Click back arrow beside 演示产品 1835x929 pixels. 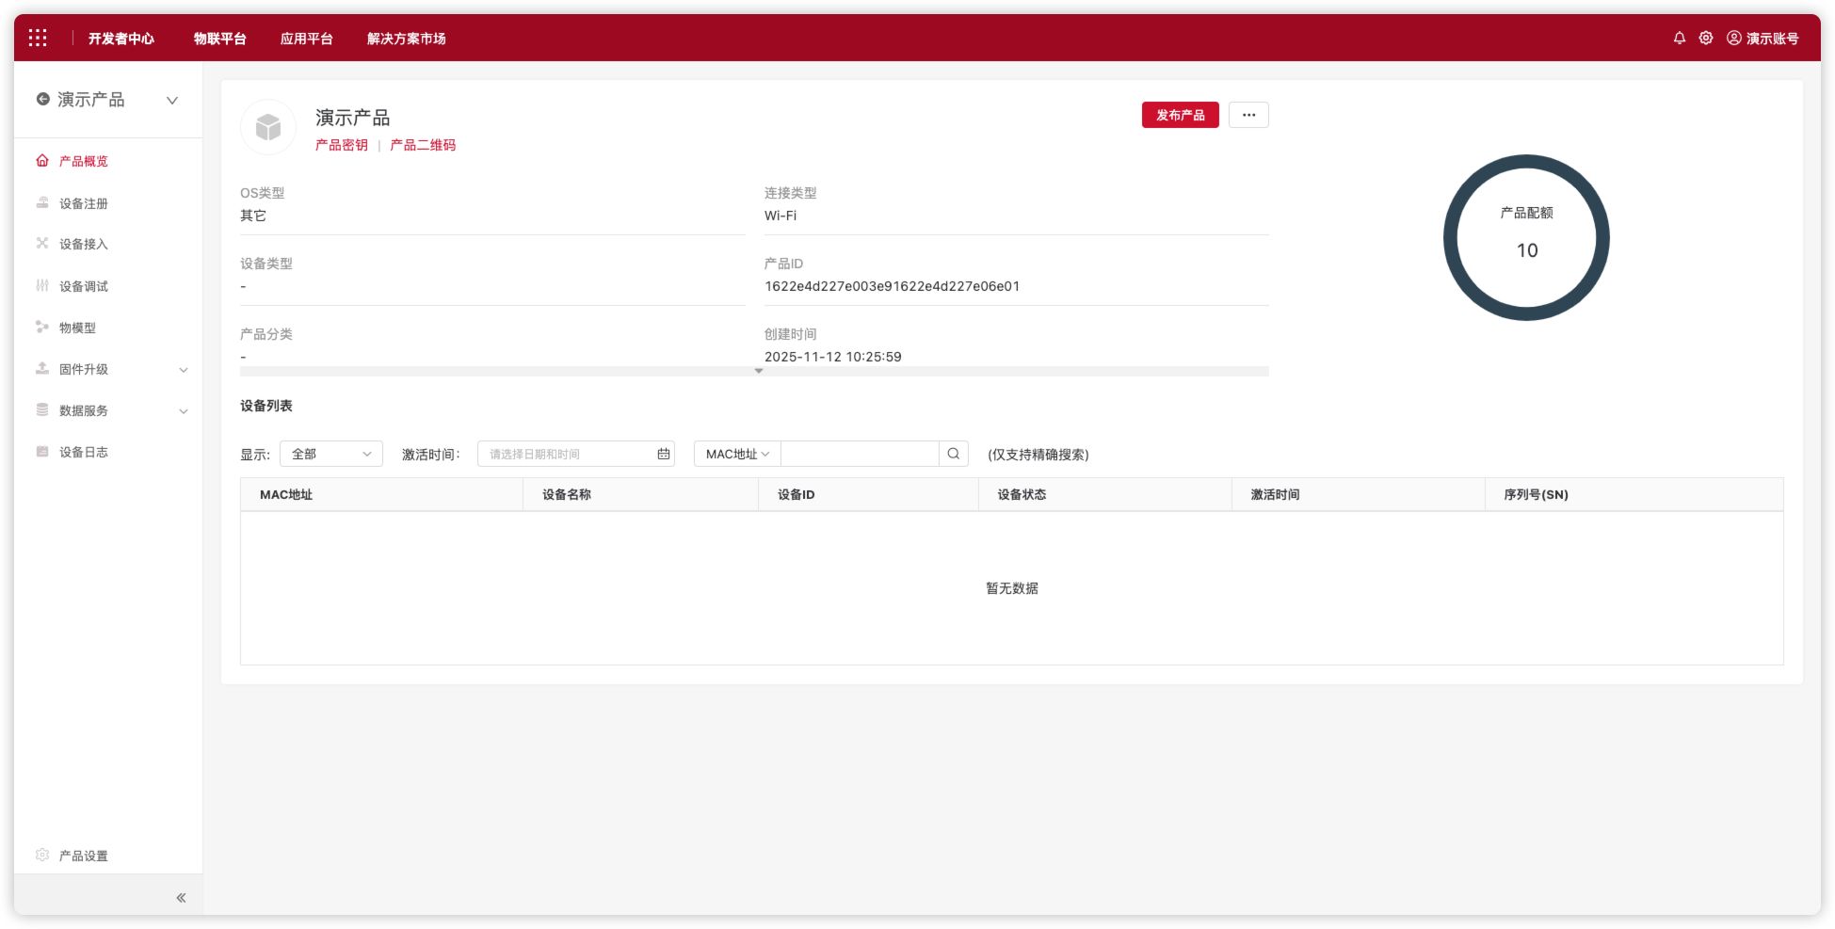coord(42,99)
